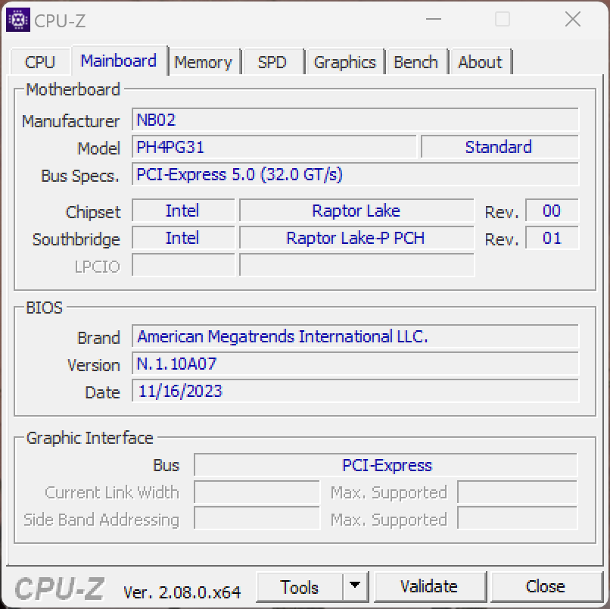Click the BIOS brand American Megatrends field
The image size is (610, 609).
click(355, 336)
